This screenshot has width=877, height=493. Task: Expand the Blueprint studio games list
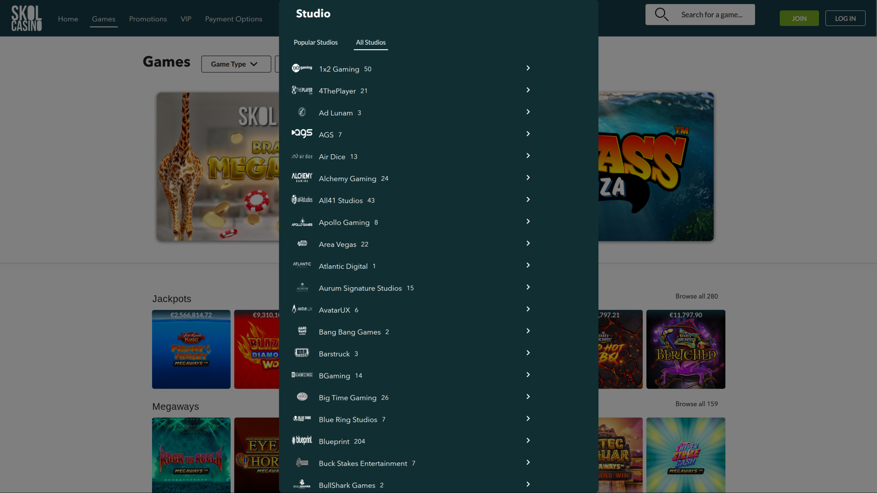(x=528, y=441)
